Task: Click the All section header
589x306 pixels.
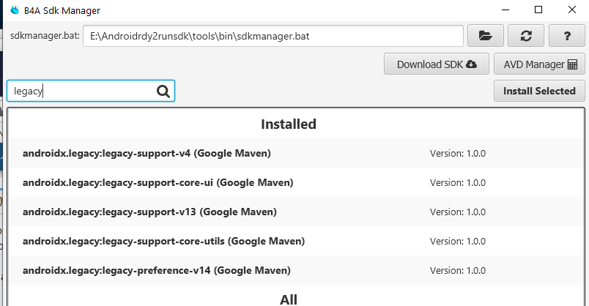Action: (289, 299)
